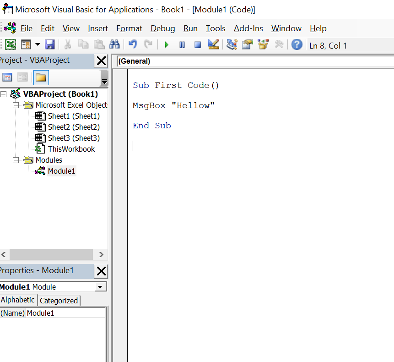Viewport: 394px width, 362px height.
Task: Click the Insert UserForm icon
Action: point(26,45)
